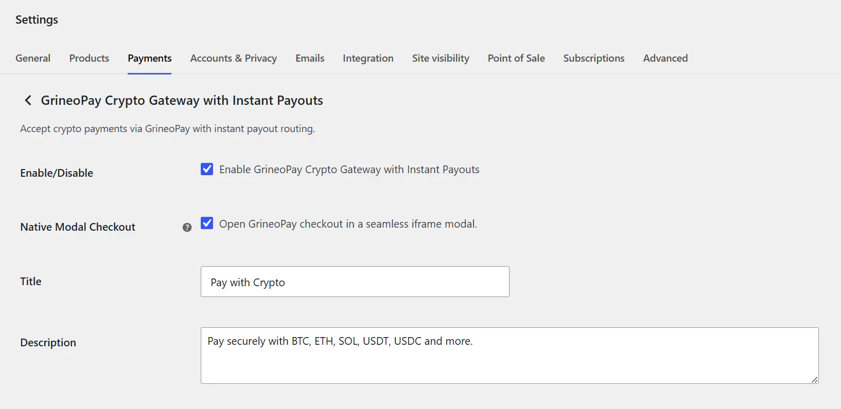Image resolution: width=841 pixels, height=409 pixels.
Task: Click inside the Description textarea
Action: (510, 356)
